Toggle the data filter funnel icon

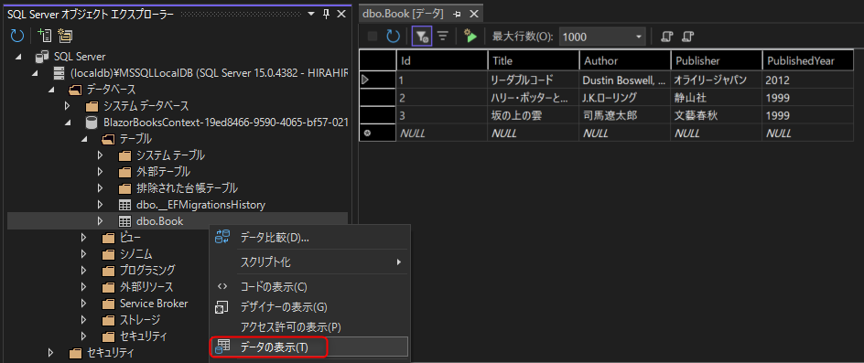tap(422, 37)
